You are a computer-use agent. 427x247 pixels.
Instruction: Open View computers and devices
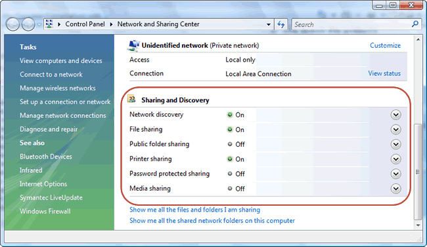click(60, 60)
